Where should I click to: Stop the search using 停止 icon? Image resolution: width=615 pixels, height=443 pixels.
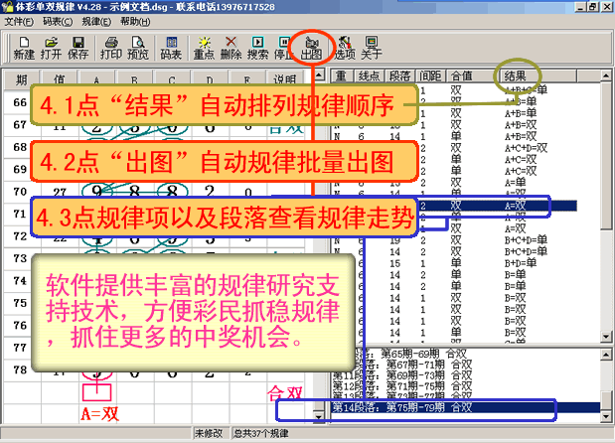point(283,48)
